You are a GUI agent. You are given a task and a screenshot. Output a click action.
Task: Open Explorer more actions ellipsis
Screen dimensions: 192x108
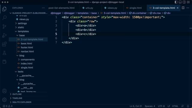coord(43,8)
